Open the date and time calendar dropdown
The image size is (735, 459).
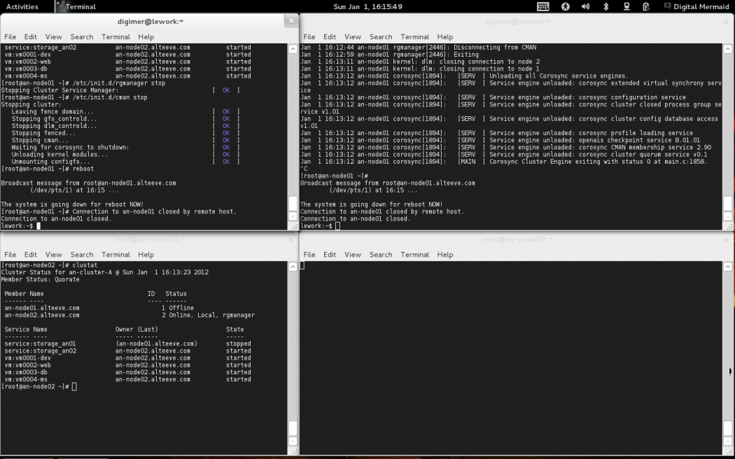(x=367, y=6)
